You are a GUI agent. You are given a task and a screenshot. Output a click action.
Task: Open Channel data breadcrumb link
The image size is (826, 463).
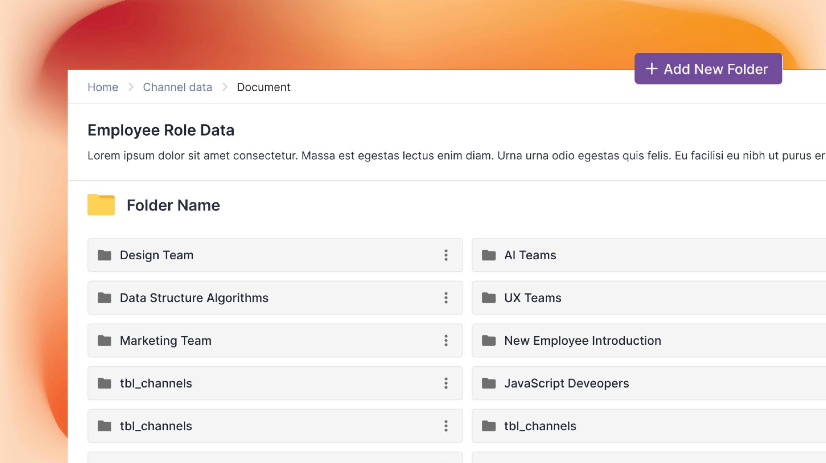[x=177, y=87]
